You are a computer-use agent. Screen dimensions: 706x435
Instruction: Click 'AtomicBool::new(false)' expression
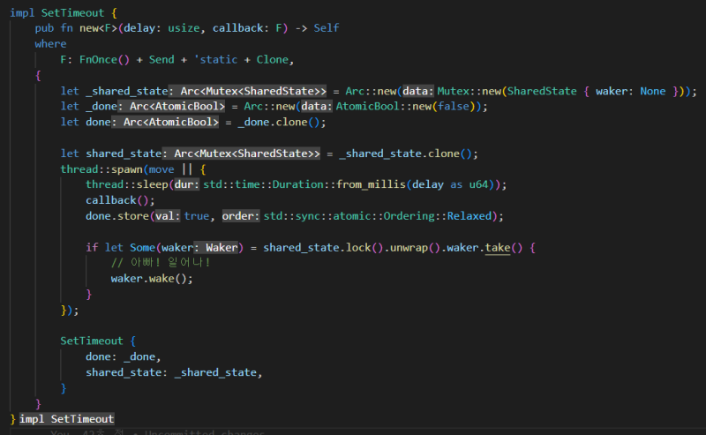(405, 106)
